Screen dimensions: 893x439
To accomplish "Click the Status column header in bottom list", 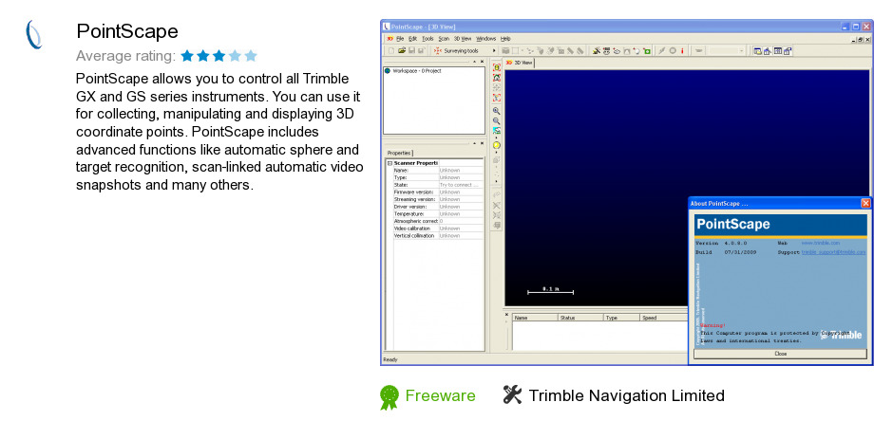I will point(580,318).
